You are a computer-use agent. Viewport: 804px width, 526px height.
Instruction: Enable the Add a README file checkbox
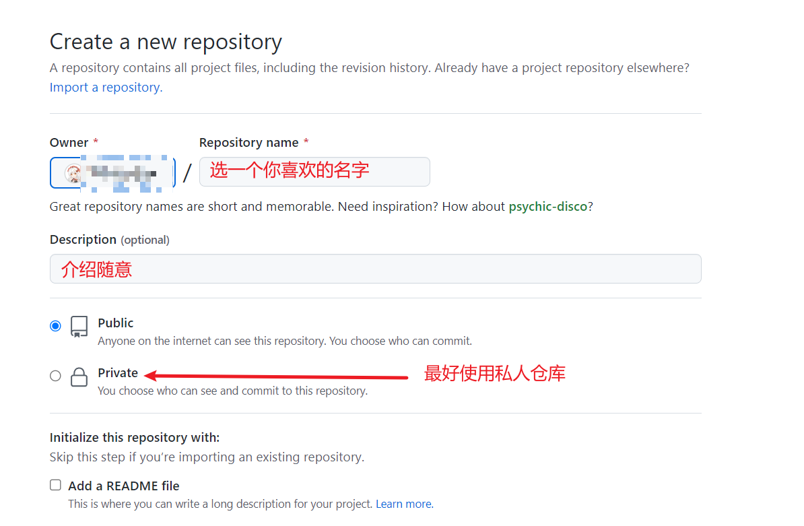[55, 485]
